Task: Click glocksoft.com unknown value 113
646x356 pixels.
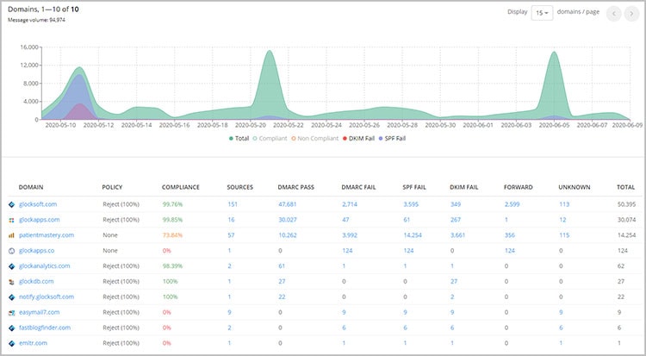Action: click(564, 204)
